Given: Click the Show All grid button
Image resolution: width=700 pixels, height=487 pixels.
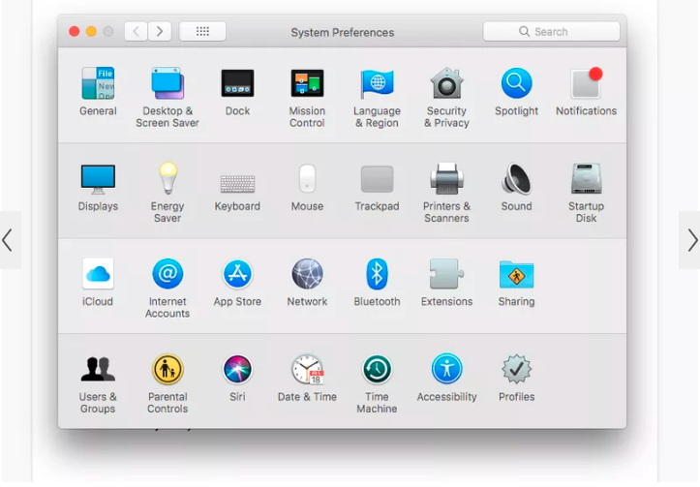Looking at the screenshot, I should (202, 31).
